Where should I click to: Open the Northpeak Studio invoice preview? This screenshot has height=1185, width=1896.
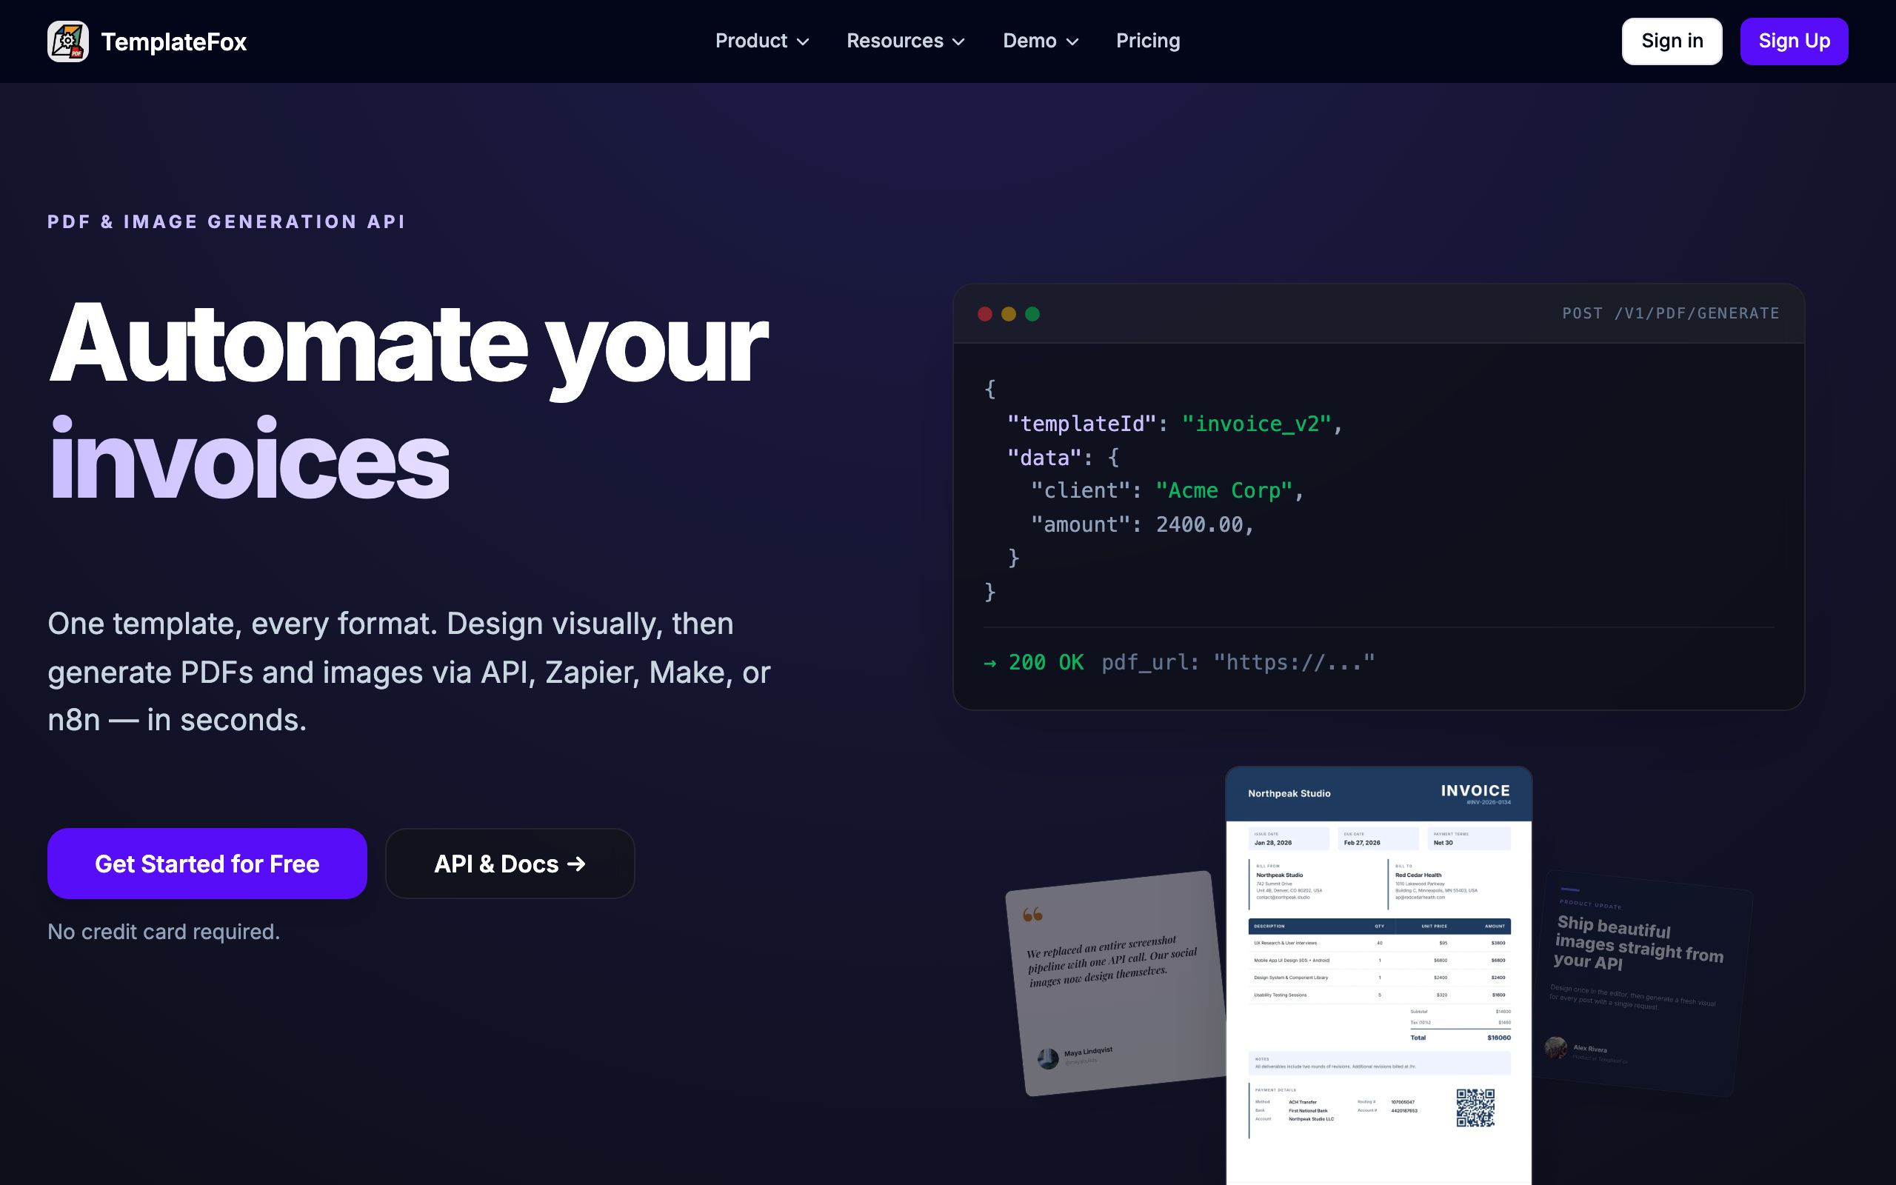click(x=1379, y=975)
